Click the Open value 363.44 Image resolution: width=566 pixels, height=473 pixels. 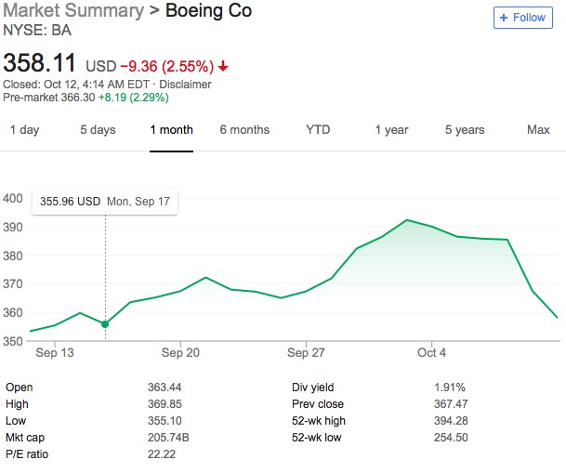coord(165,388)
